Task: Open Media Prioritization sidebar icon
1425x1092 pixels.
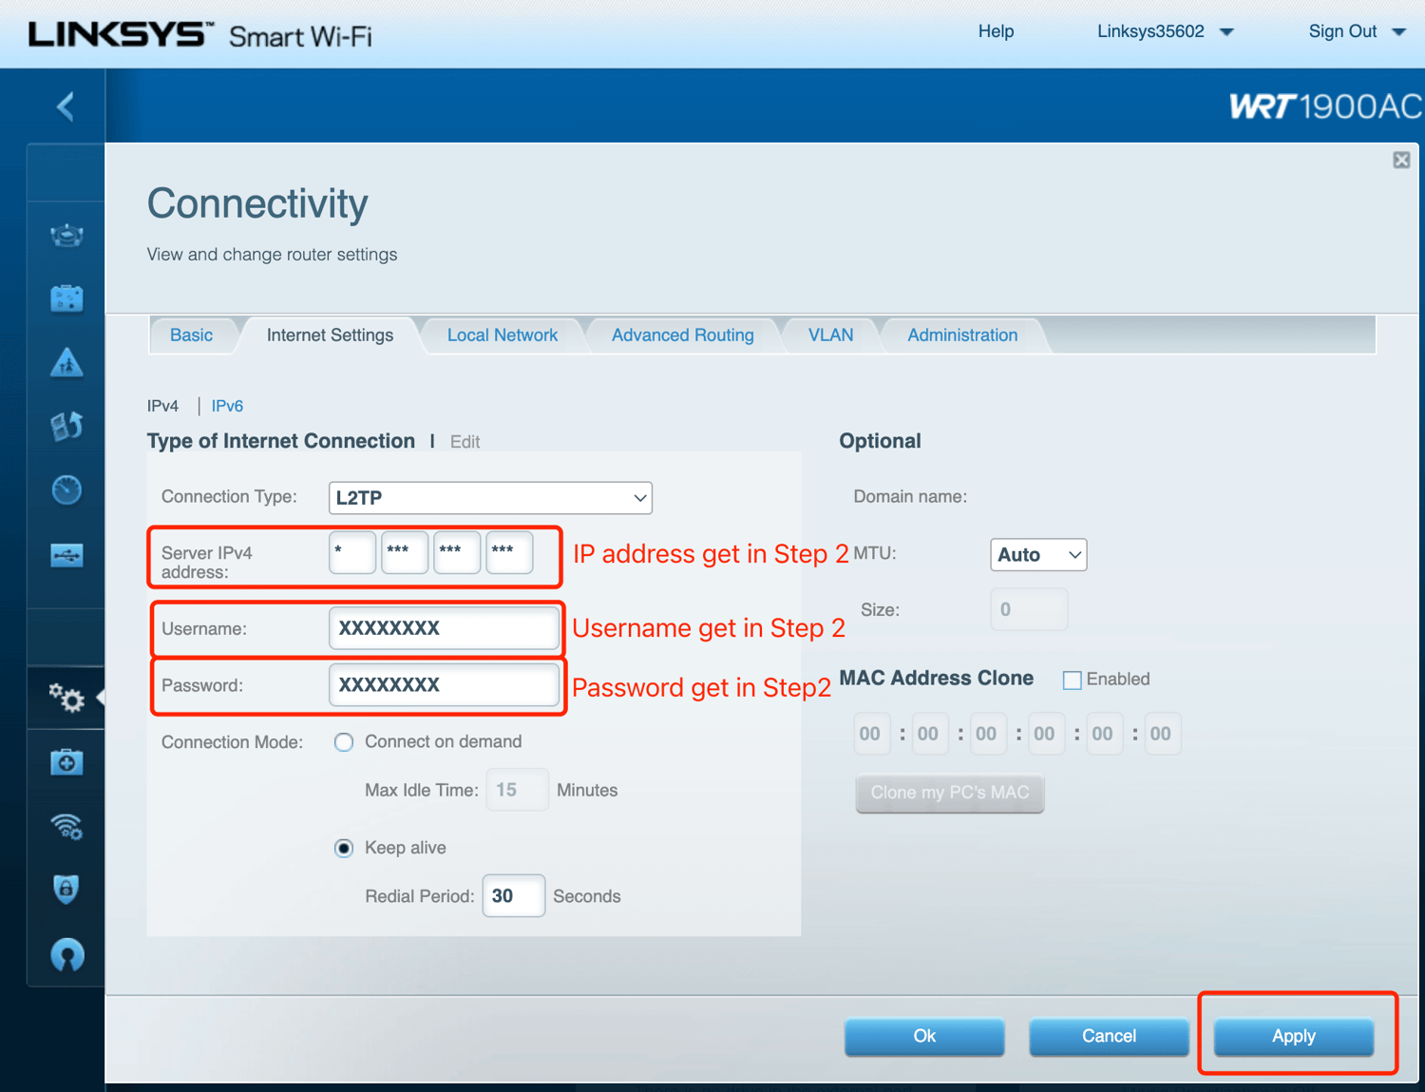Action: (66, 426)
